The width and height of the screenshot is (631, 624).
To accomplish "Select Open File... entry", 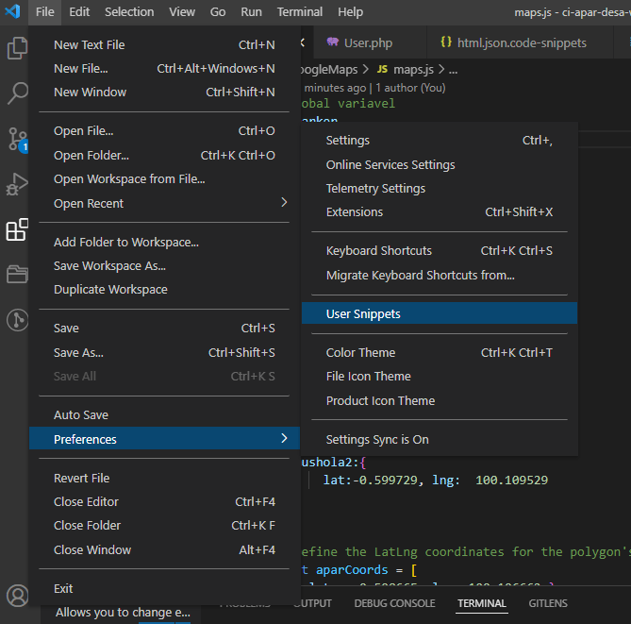I will click(x=164, y=131).
